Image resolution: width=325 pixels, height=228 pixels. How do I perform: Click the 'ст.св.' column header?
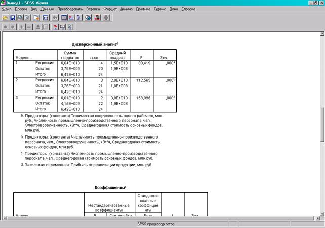pos(94,58)
